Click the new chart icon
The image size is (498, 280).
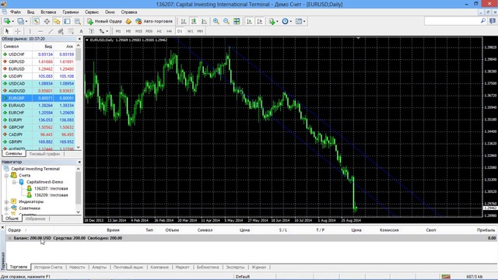click(x=7, y=21)
